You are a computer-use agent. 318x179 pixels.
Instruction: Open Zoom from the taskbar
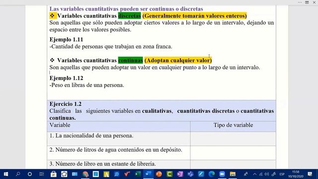tap(222, 174)
